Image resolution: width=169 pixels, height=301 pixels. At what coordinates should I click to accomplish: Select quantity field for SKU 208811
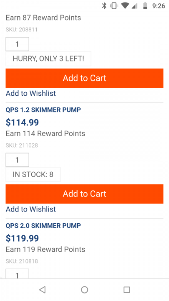(x=18, y=44)
